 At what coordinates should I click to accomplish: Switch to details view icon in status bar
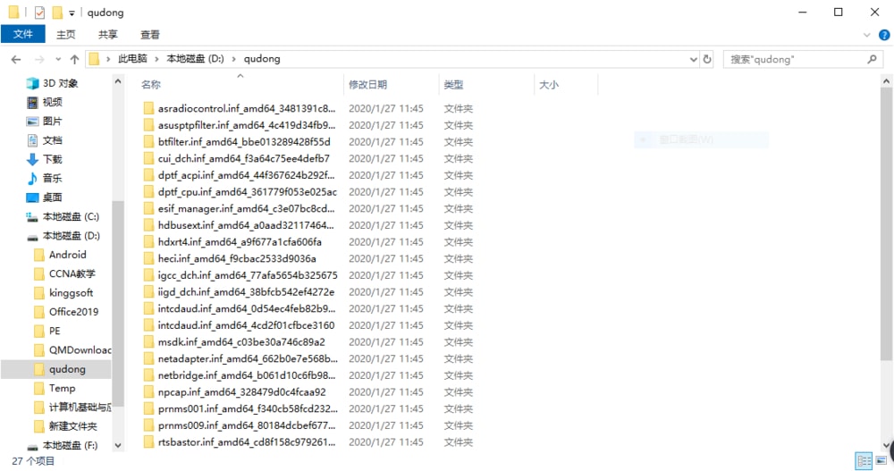click(x=864, y=461)
